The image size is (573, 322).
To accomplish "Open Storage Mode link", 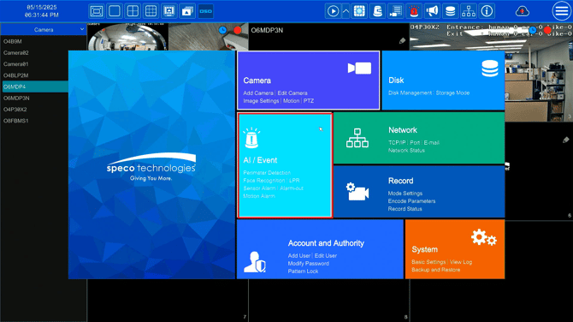I will (452, 93).
